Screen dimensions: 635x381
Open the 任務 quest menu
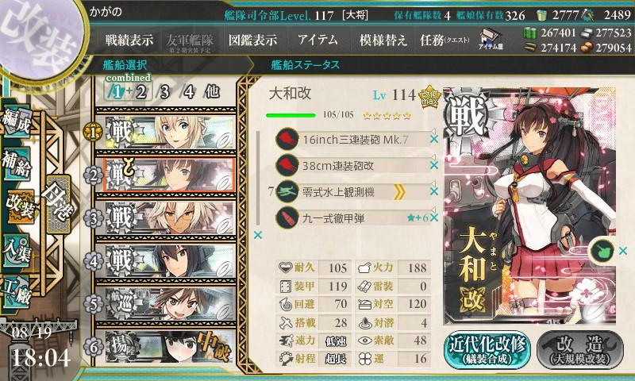click(444, 40)
